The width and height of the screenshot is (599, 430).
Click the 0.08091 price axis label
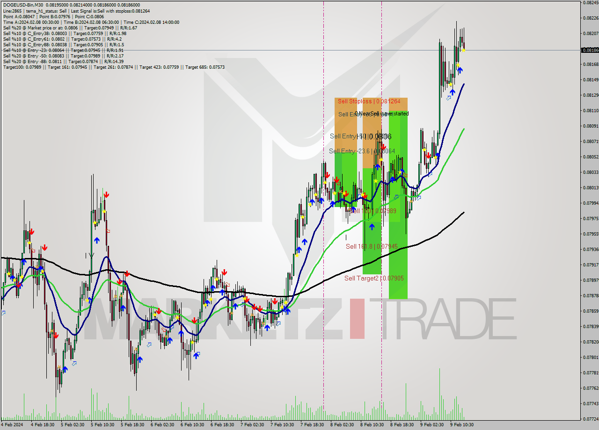[x=590, y=126]
